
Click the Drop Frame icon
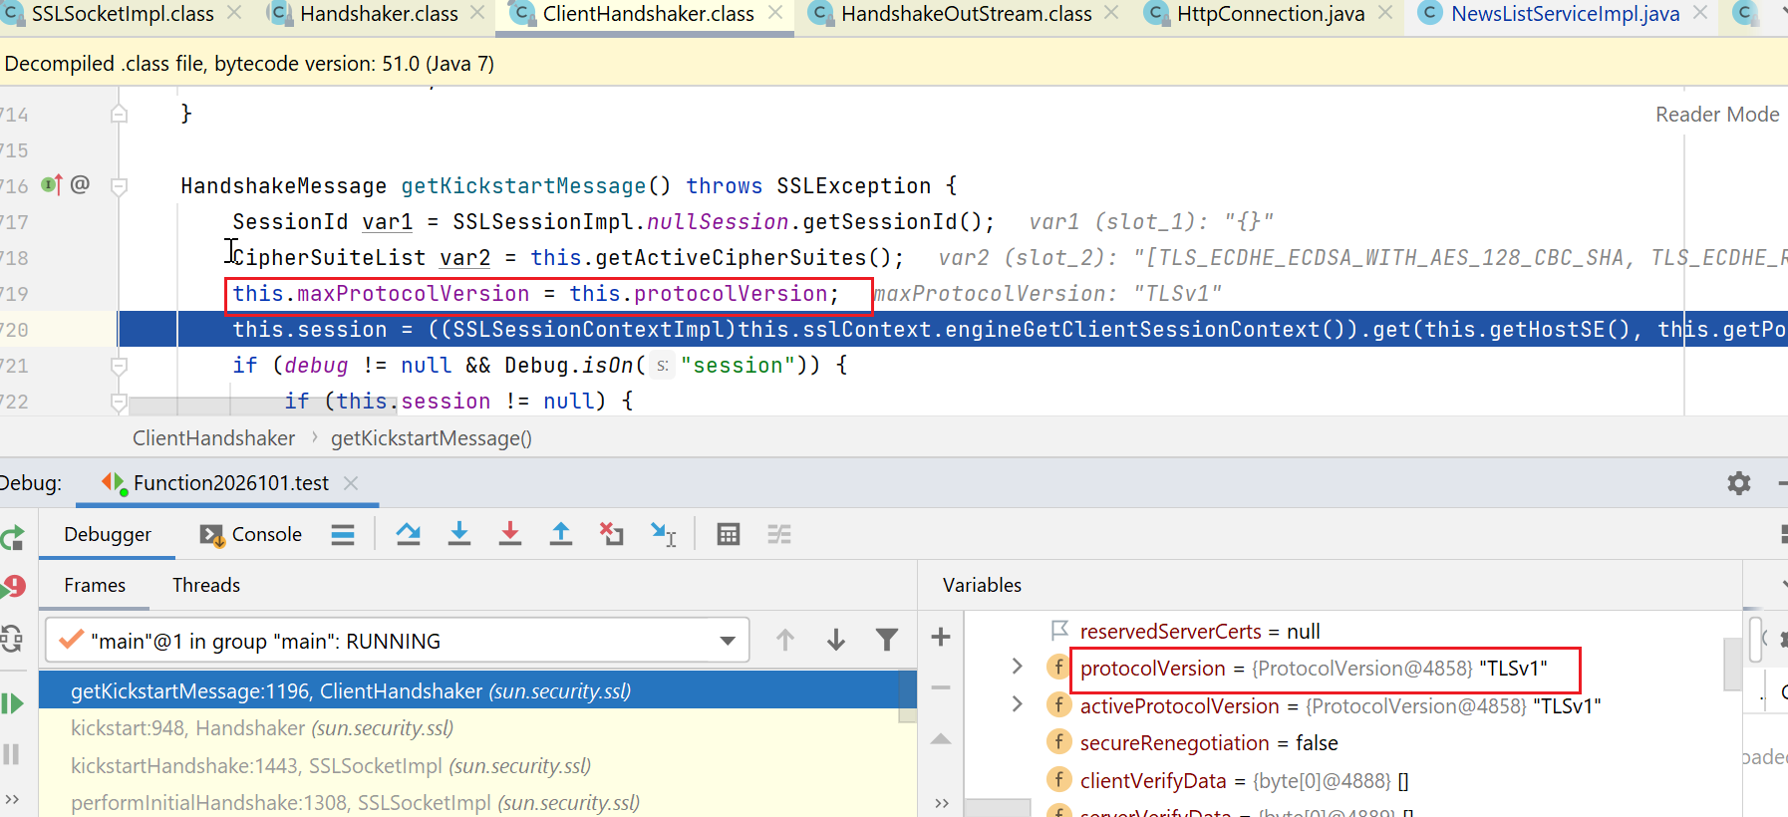coord(611,535)
